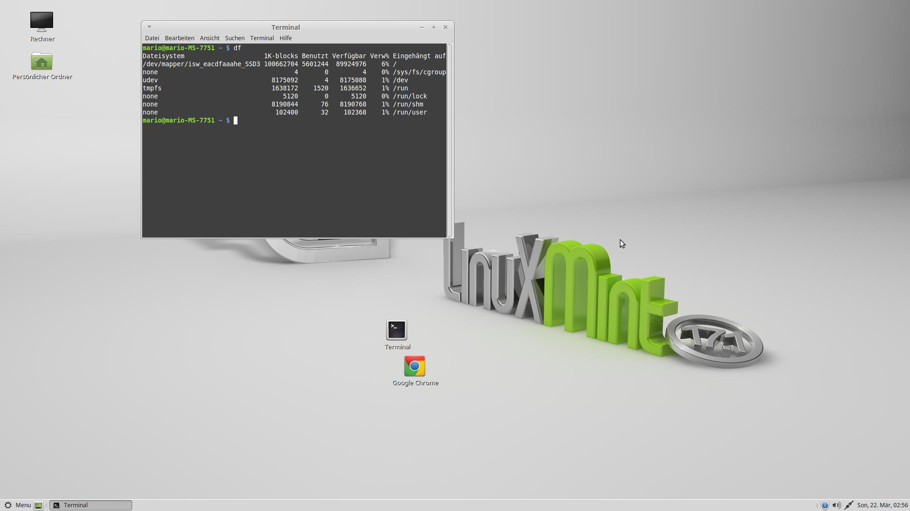
Task: Click the 'Benutzt' column header text
Action: coord(315,56)
